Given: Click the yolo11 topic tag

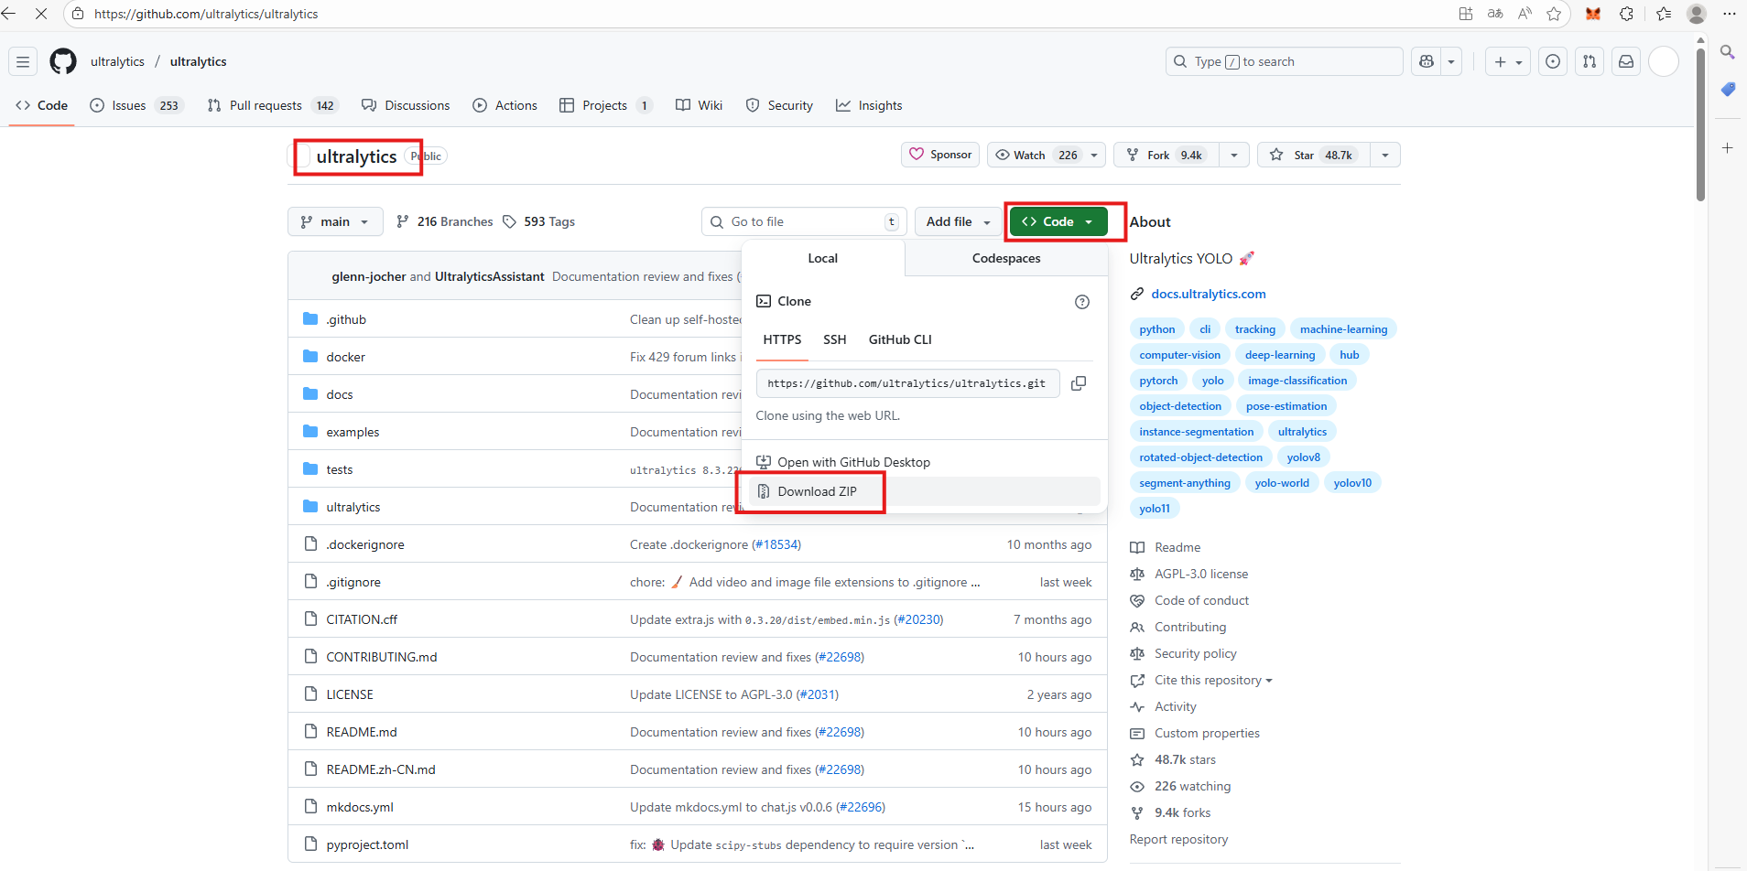Looking at the screenshot, I should 1155,509.
